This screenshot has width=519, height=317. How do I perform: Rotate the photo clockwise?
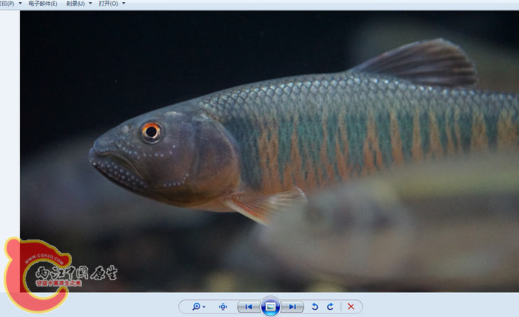[330, 306]
